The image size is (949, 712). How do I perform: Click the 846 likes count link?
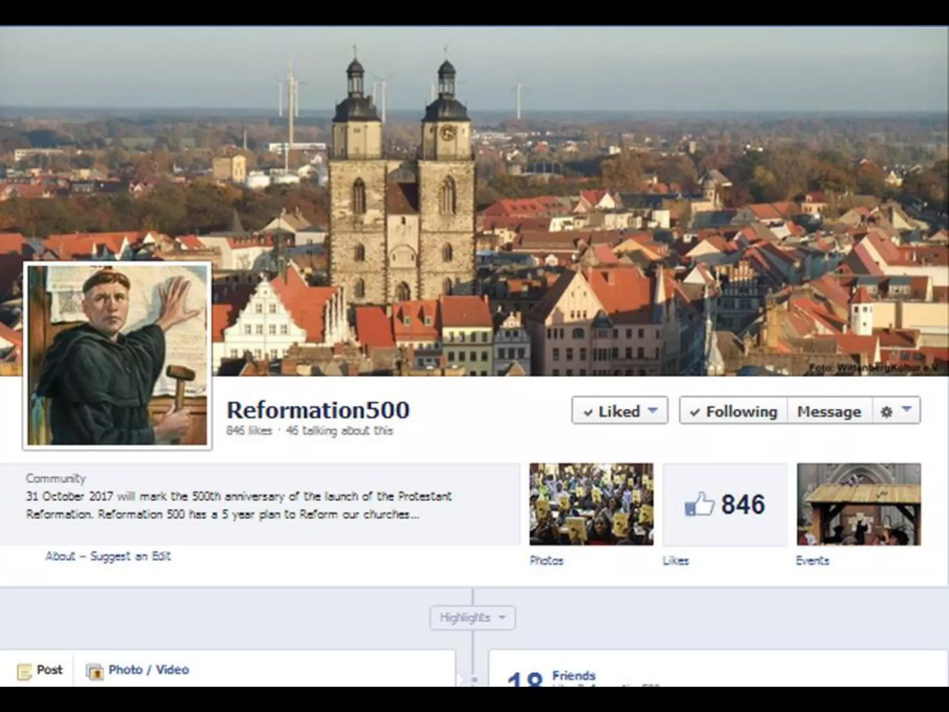click(249, 431)
